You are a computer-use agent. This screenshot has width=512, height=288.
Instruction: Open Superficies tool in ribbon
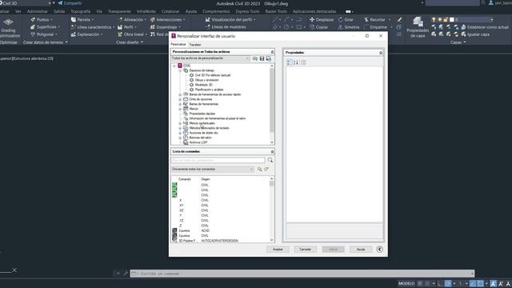(x=45, y=27)
